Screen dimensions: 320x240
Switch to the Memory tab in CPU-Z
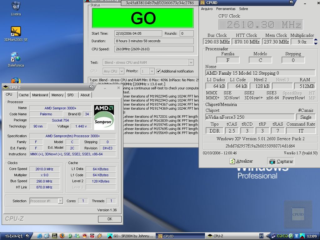[x=57, y=95]
